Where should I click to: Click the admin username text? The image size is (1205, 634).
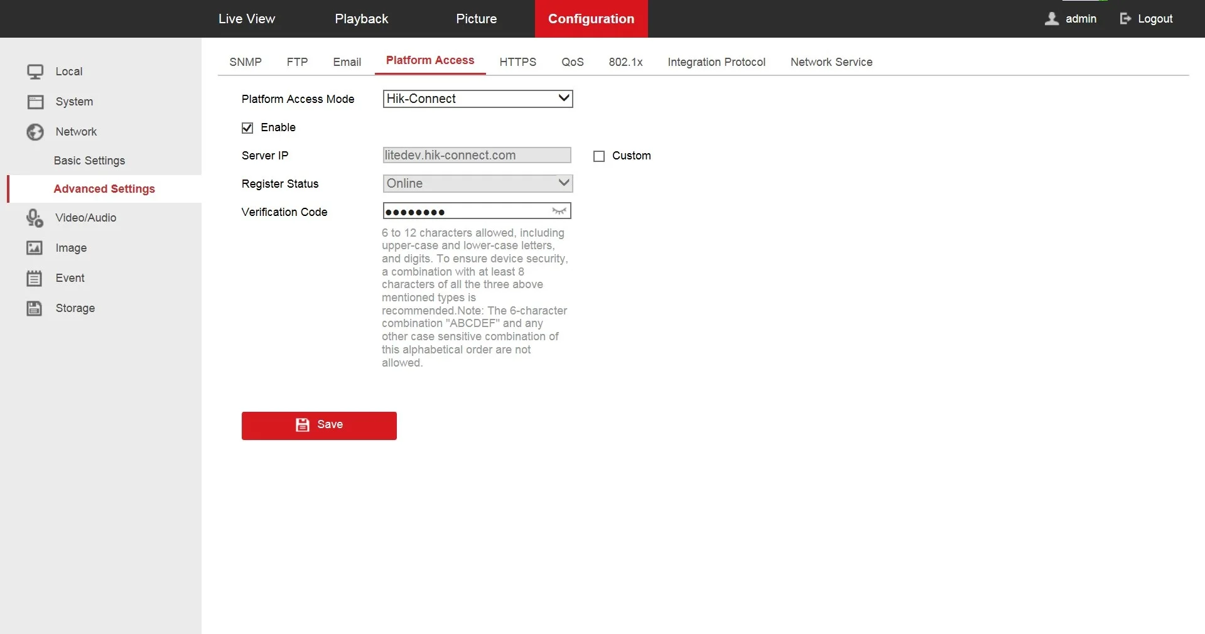point(1081,19)
